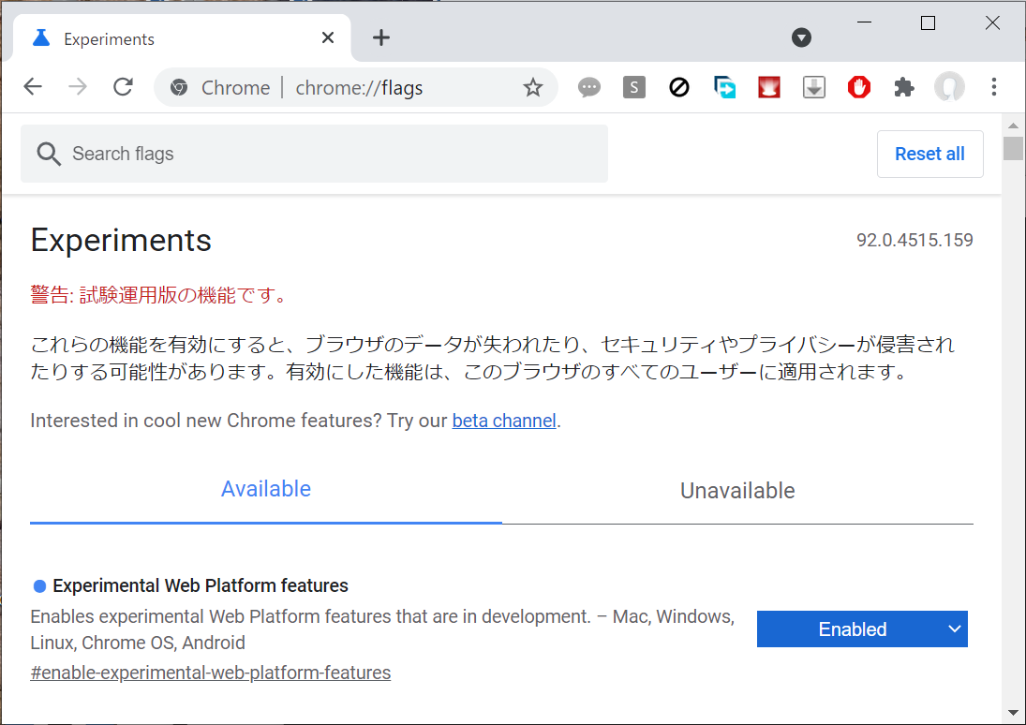Screen dimensions: 1026x725
Task: Click the red square extension icon
Action: point(769,87)
